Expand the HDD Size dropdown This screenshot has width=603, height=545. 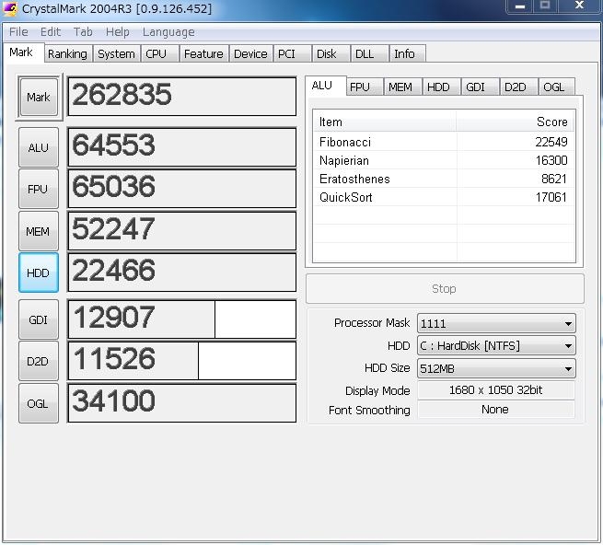click(496, 368)
